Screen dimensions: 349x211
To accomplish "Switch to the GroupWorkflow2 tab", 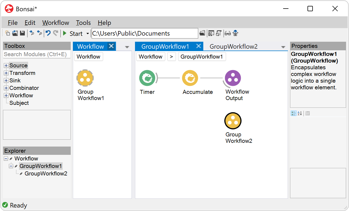I will 234,47.
